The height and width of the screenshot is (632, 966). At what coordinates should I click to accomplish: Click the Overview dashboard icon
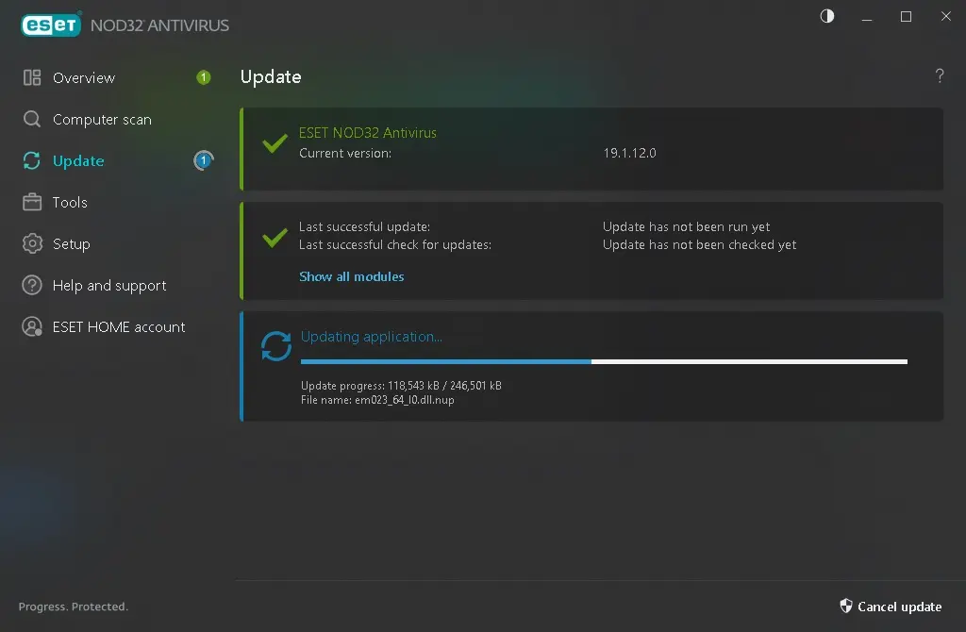tap(32, 77)
